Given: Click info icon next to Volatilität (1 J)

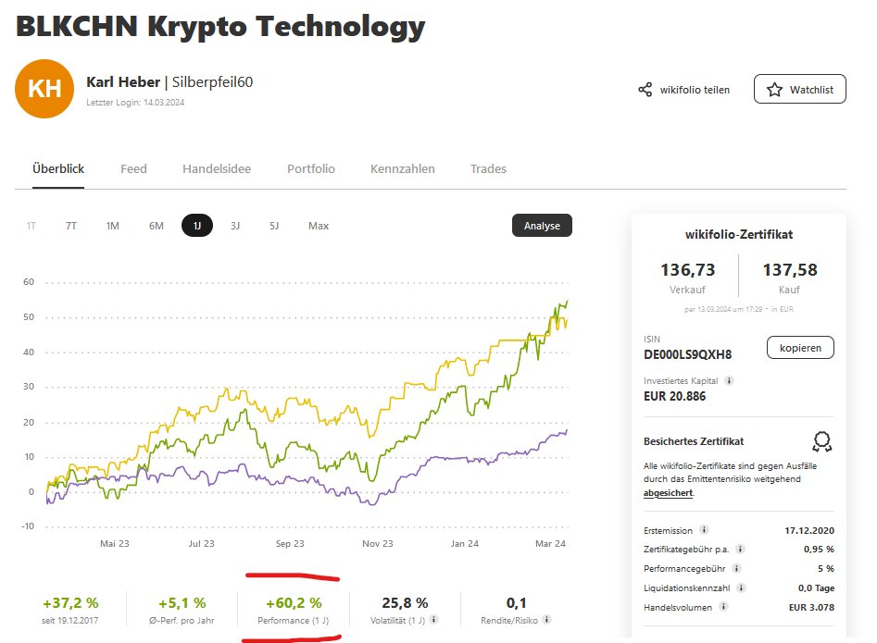Looking at the screenshot, I should (433, 620).
